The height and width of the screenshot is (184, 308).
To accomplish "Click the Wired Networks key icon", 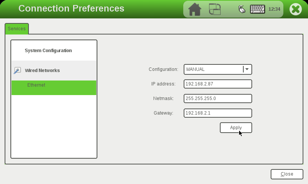I will 17,71.
